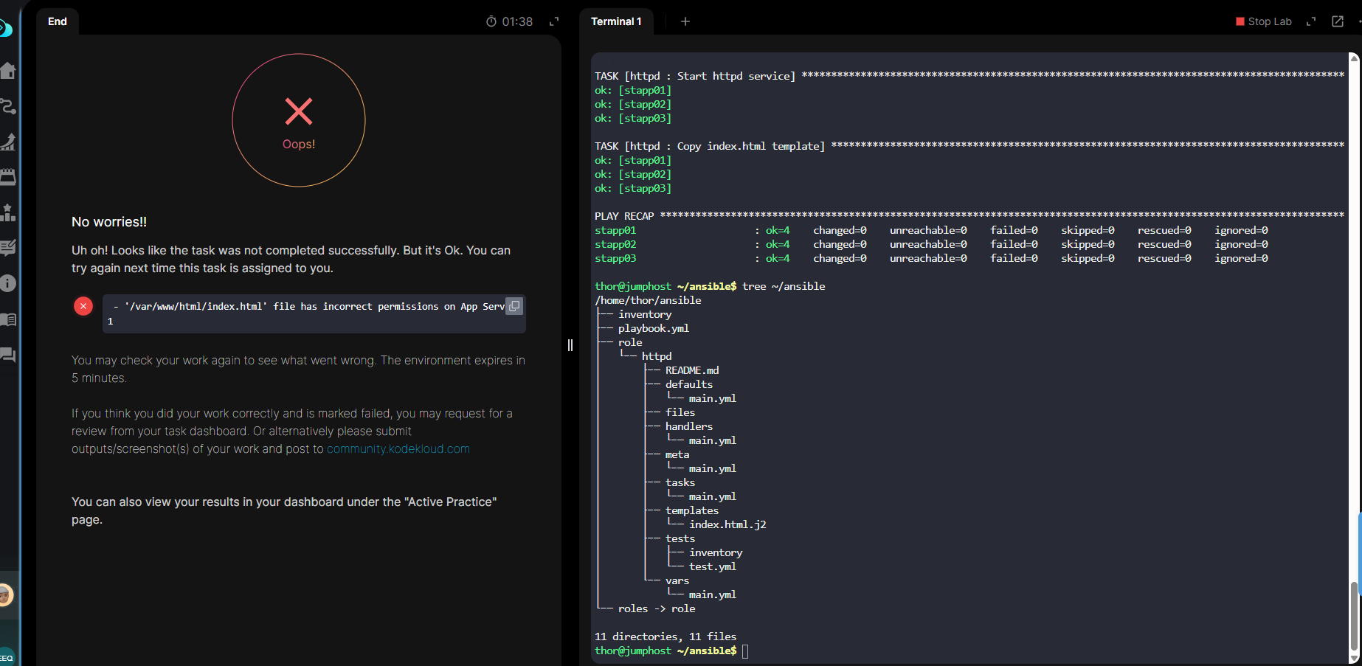1362x666 pixels.
Task: Click the user avatar in sidebar
Action: click(6, 595)
